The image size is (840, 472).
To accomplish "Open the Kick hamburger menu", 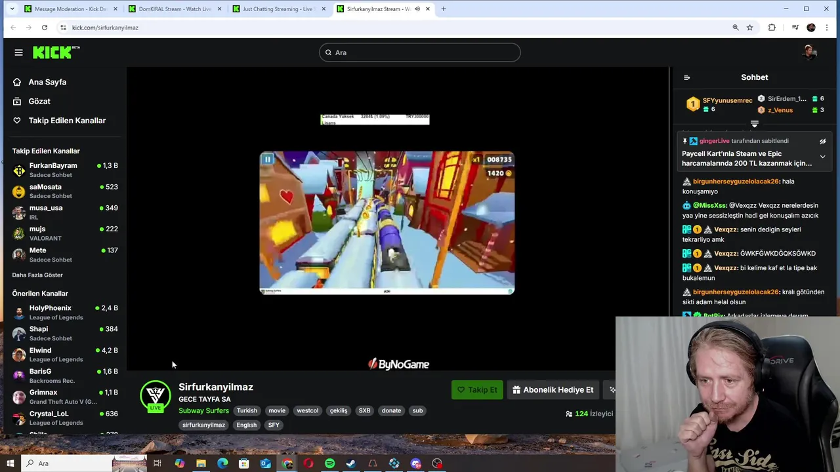I will tap(18, 52).
